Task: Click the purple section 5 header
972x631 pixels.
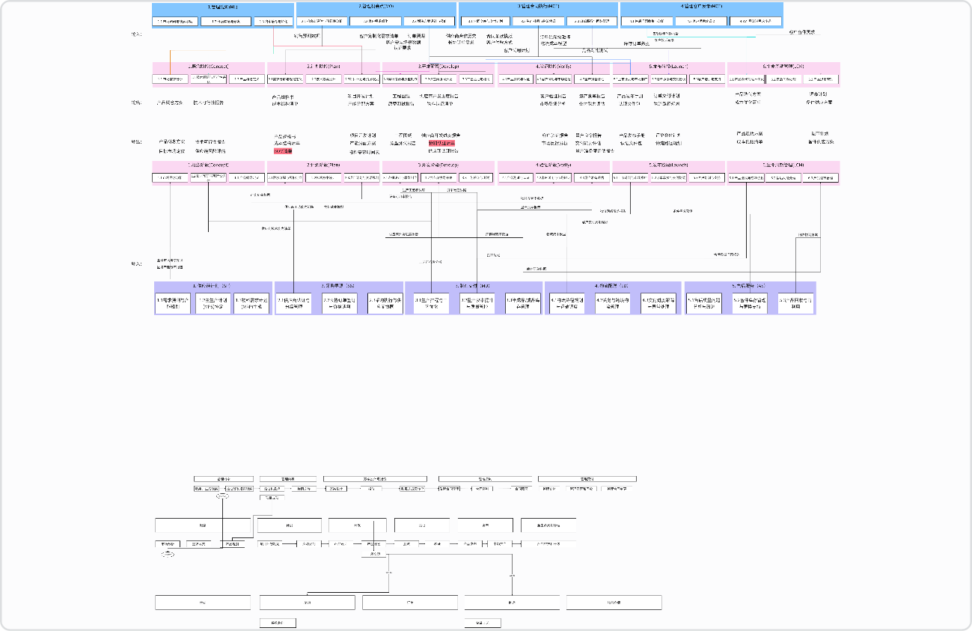Action: click(x=751, y=286)
